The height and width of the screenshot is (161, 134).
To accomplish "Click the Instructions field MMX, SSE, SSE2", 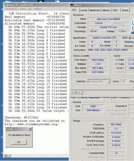I will [111, 50].
